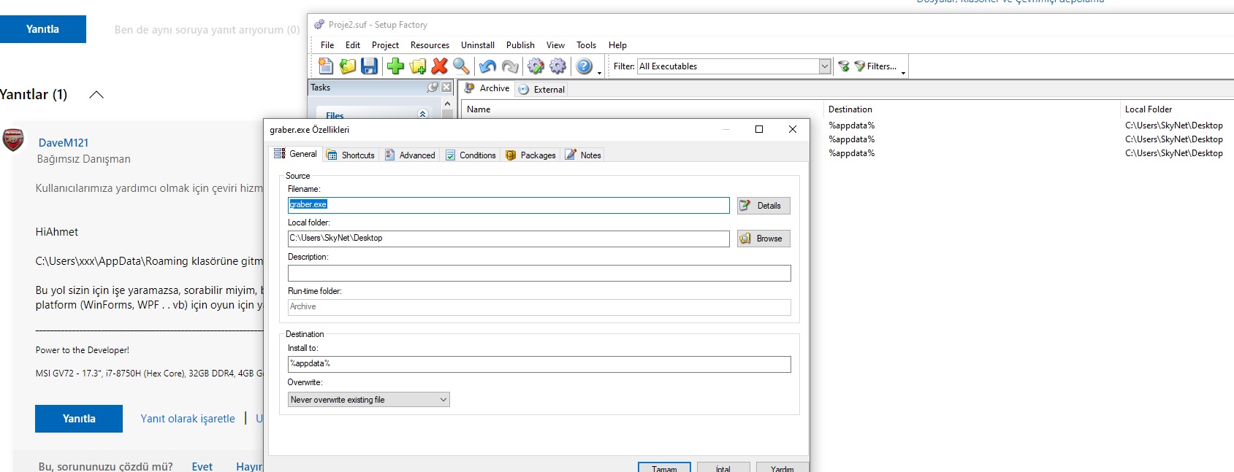The height and width of the screenshot is (472, 1234).
Task: Switch to the External file list tab
Action: tap(541, 89)
